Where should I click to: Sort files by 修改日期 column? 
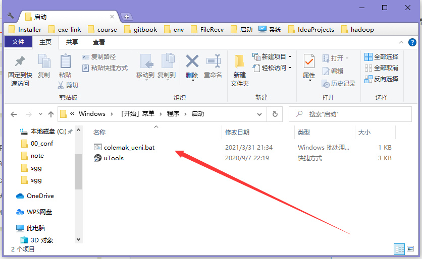point(237,132)
